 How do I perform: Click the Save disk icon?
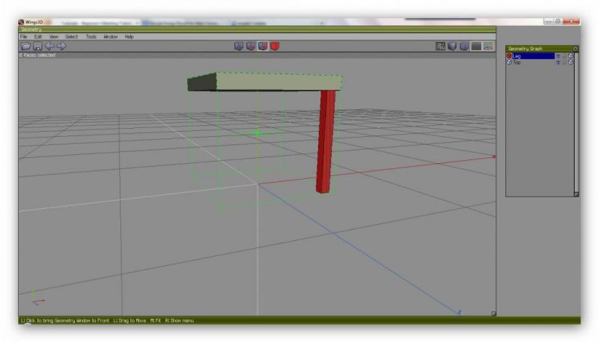point(37,46)
